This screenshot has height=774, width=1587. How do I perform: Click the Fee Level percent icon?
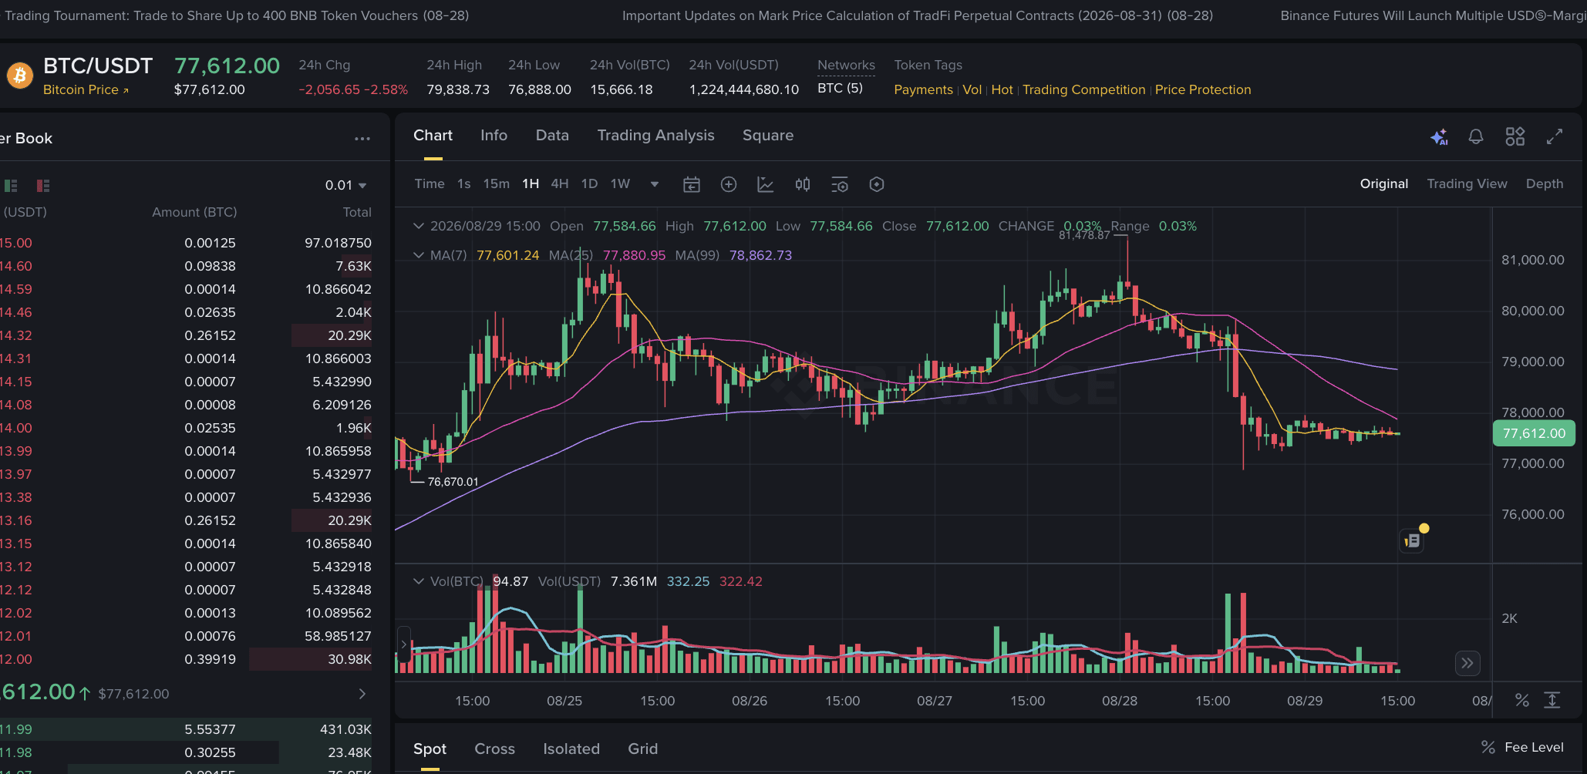click(x=1488, y=747)
